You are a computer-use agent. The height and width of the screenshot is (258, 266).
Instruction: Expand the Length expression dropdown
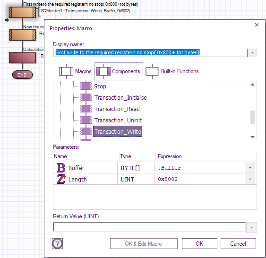tap(250, 179)
